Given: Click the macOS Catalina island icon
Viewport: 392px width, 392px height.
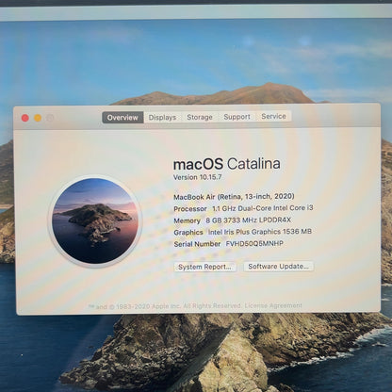Looking at the screenshot, I should click(95, 220).
